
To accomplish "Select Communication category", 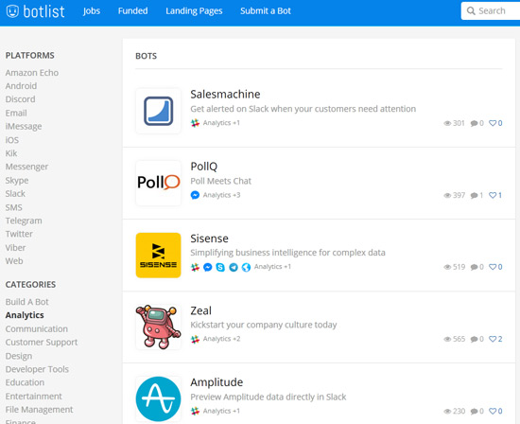I will [37, 329].
